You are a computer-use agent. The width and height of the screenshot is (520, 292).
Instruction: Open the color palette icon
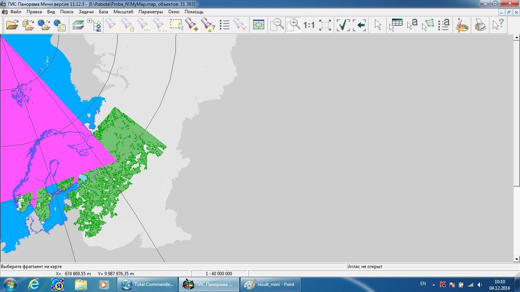pos(462,25)
